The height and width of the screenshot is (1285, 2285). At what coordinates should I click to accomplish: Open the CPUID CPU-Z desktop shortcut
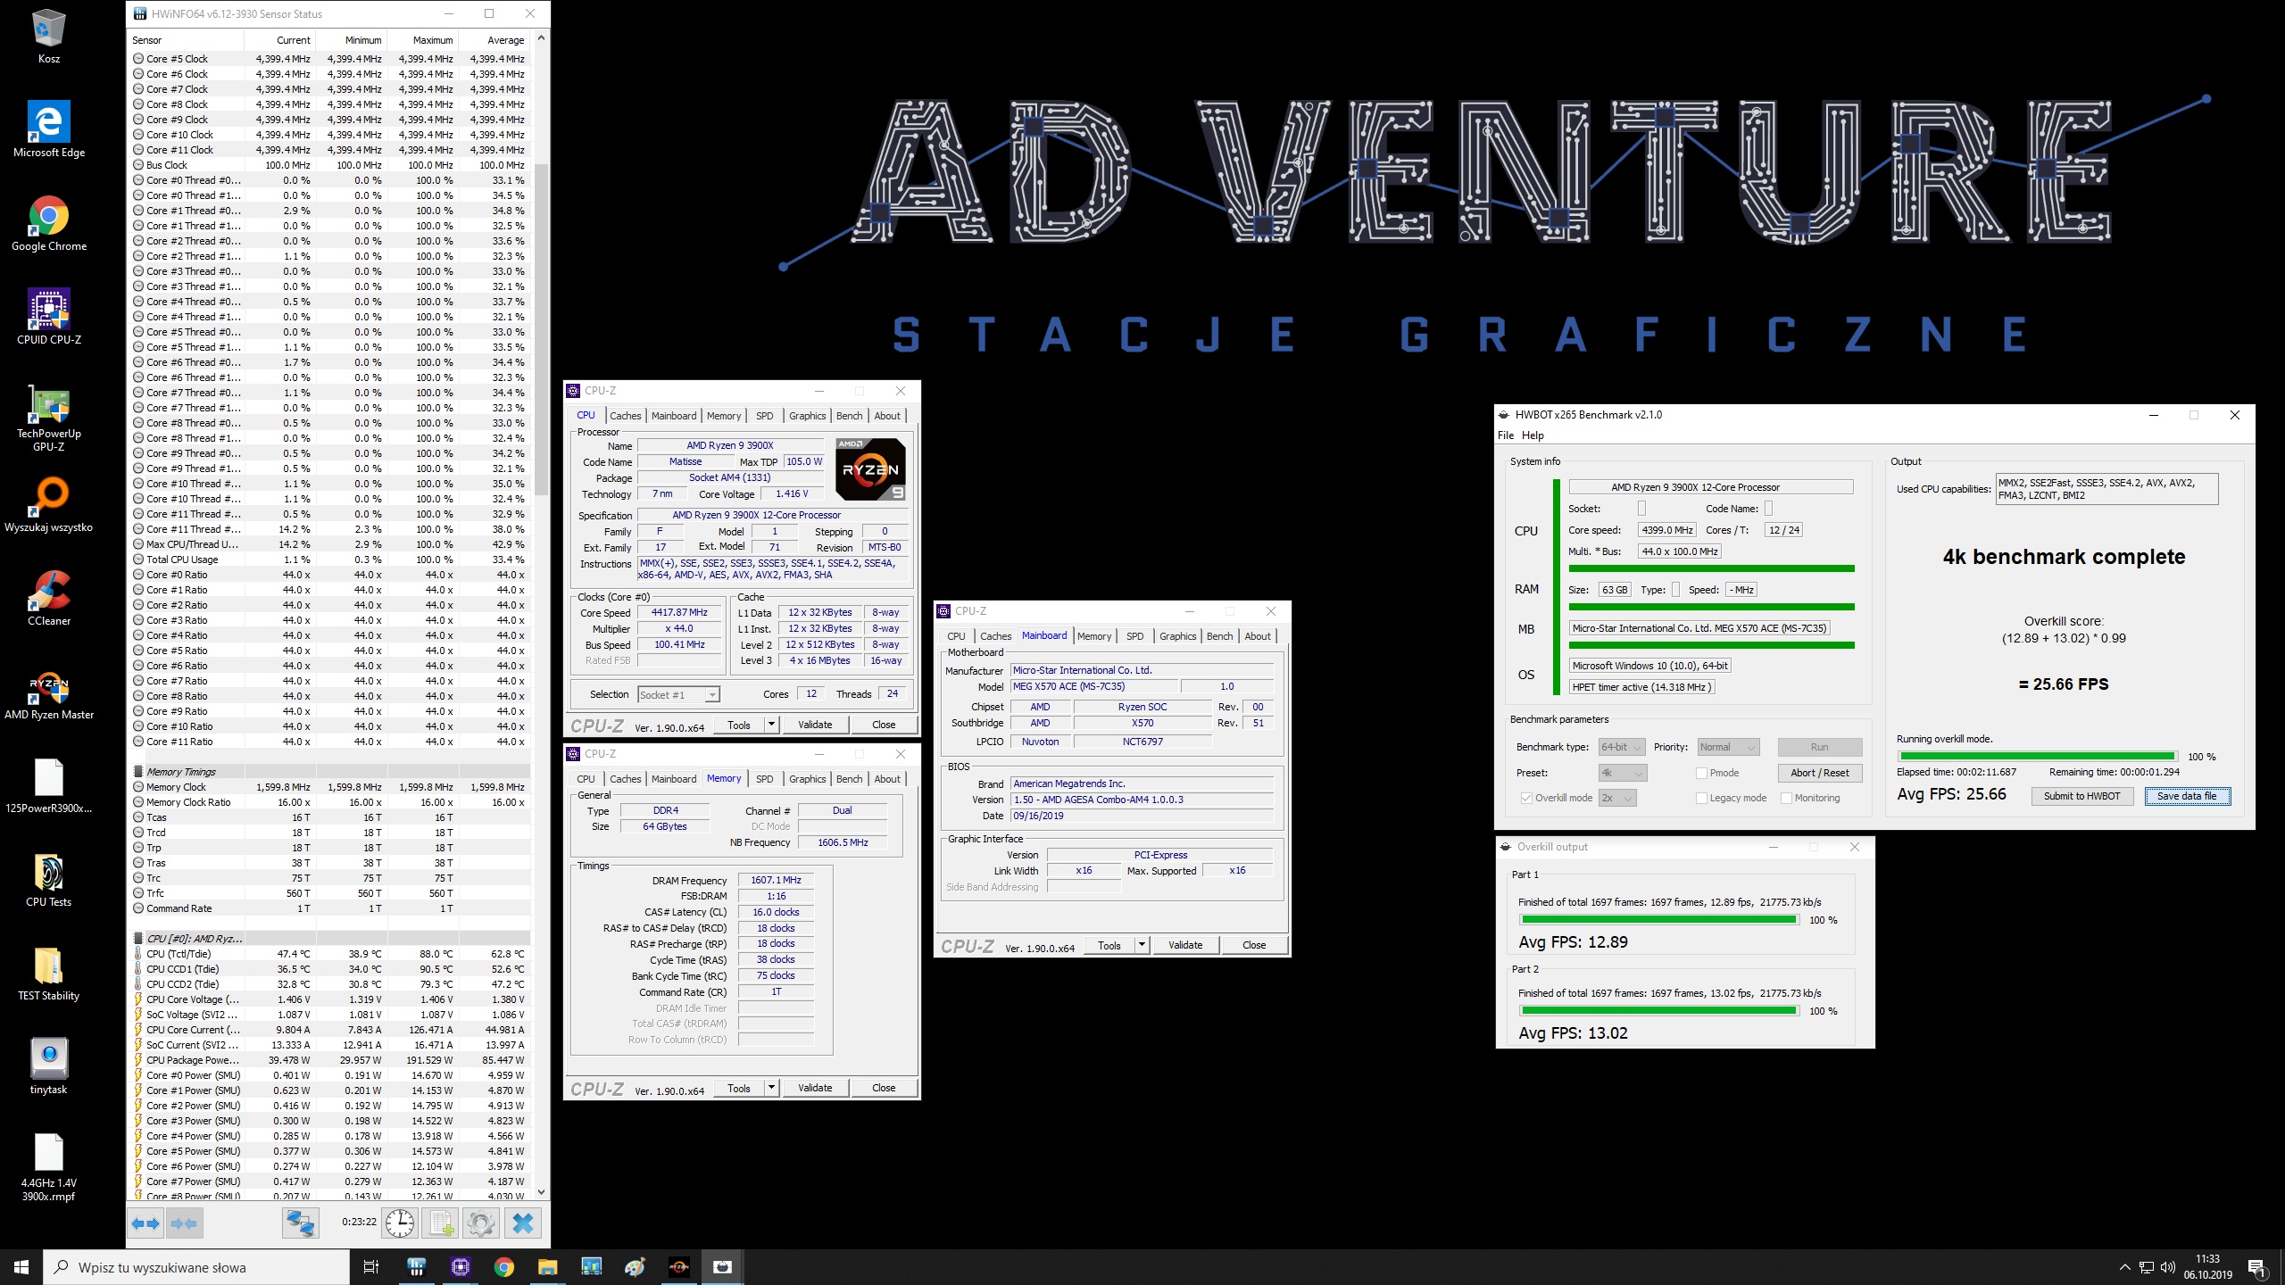point(49,317)
